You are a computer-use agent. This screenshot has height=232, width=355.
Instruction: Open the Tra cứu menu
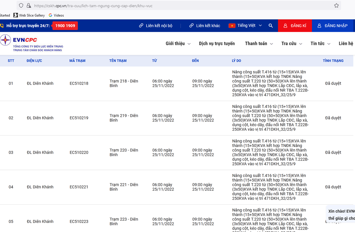coord(292,44)
